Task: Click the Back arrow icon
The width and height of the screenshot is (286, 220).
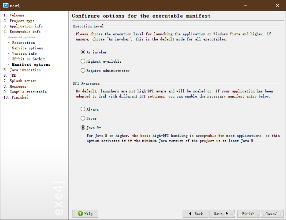Action: [190, 214]
